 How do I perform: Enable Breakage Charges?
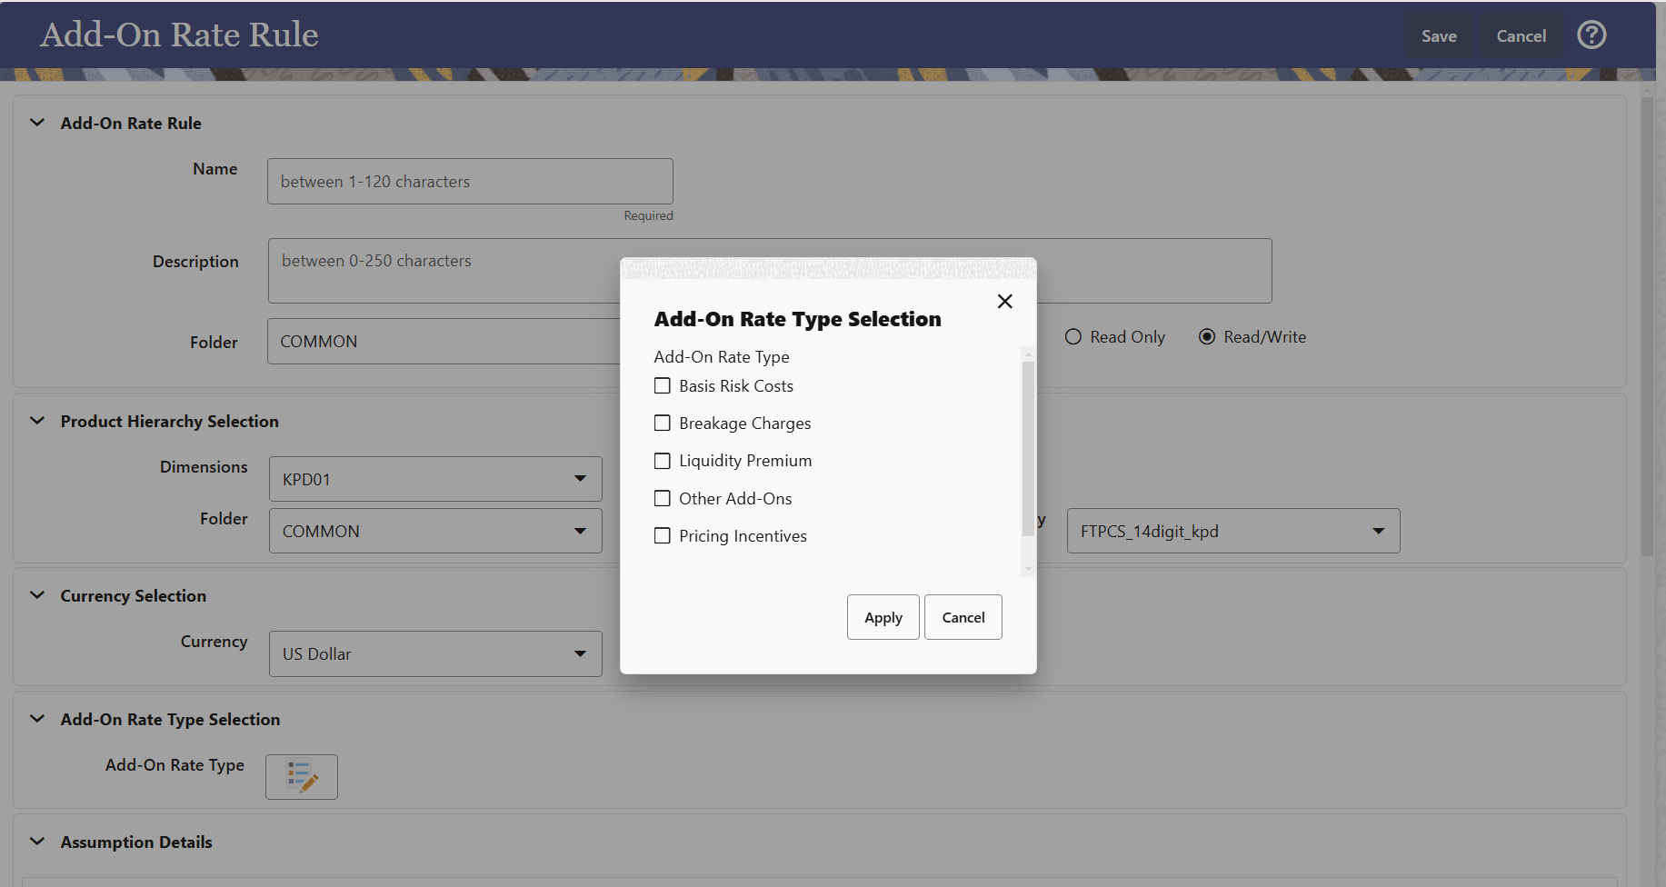[662, 423]
